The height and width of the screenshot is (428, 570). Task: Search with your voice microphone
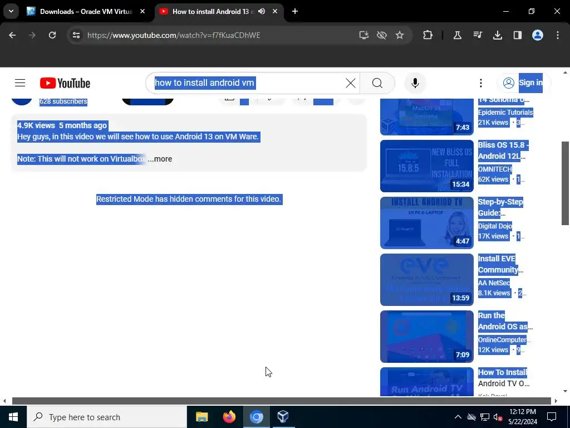(415, 83)
